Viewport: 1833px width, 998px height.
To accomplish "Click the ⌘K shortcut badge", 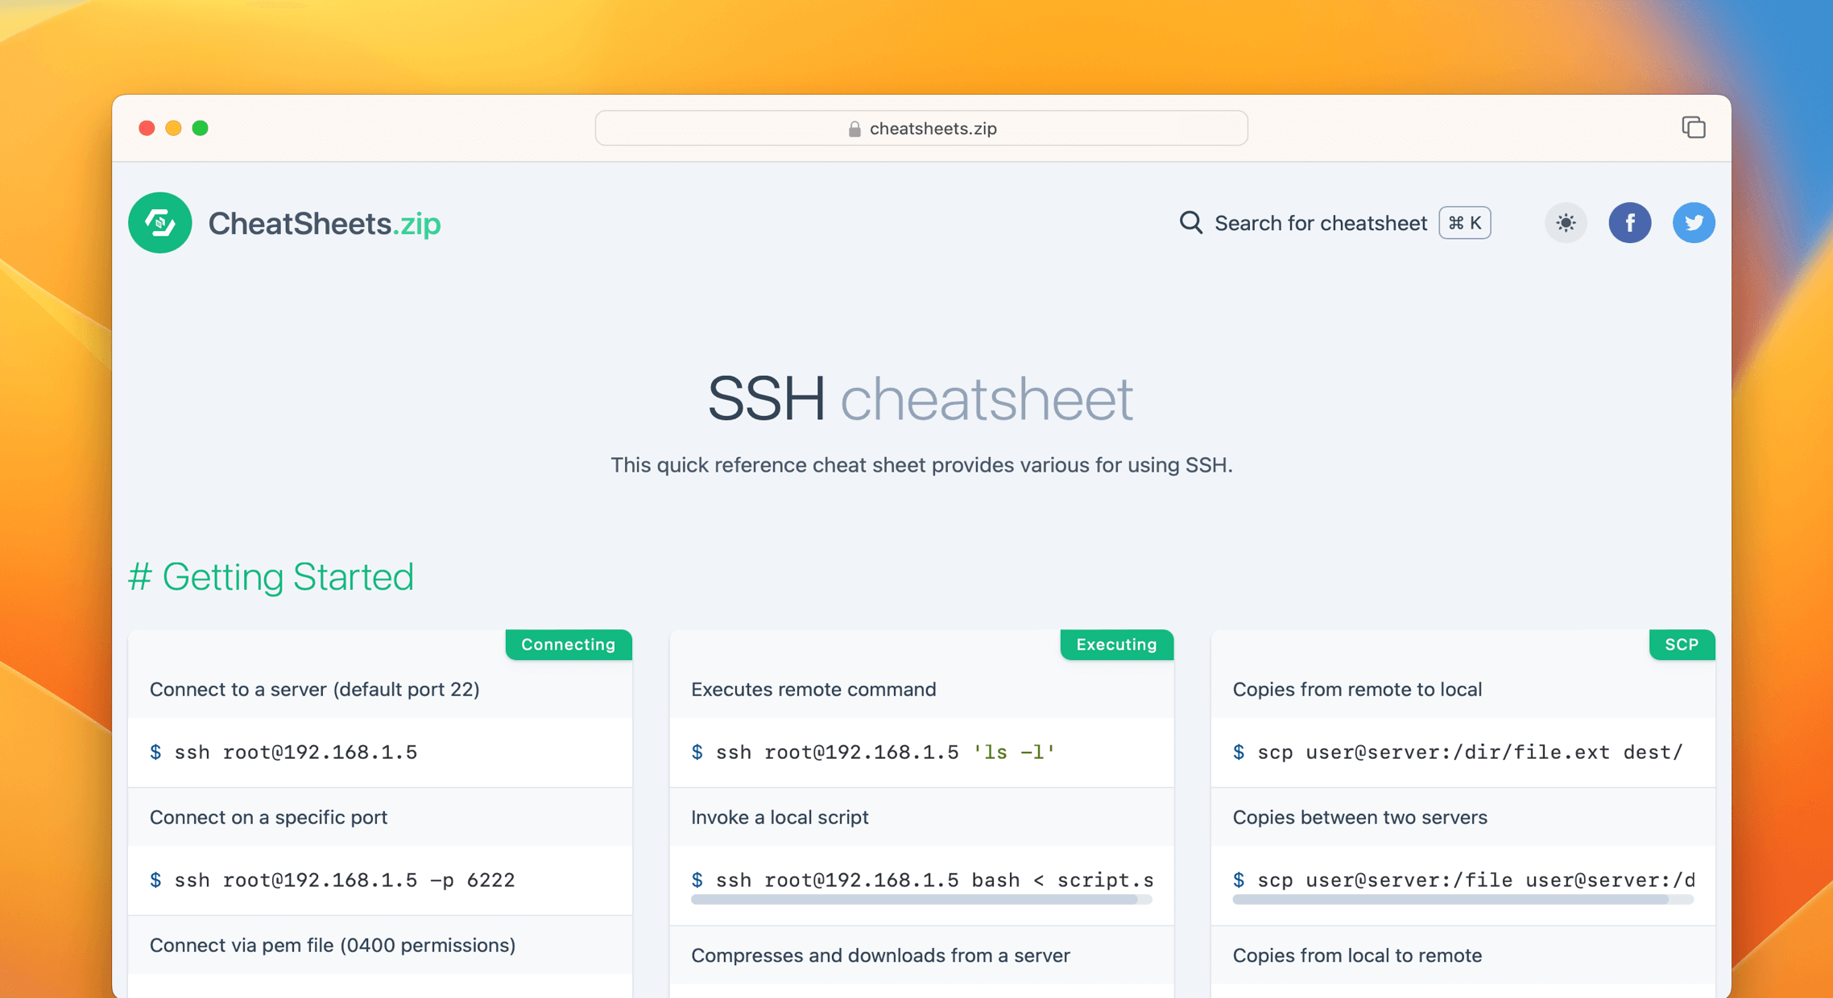I will click(1464, 223).
